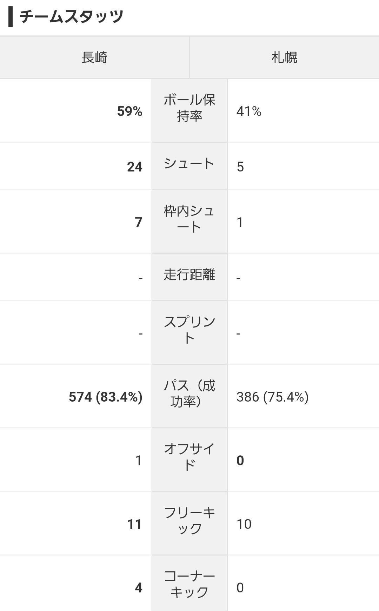Click the パス(成功率) stat label

(x=189, y=394)
